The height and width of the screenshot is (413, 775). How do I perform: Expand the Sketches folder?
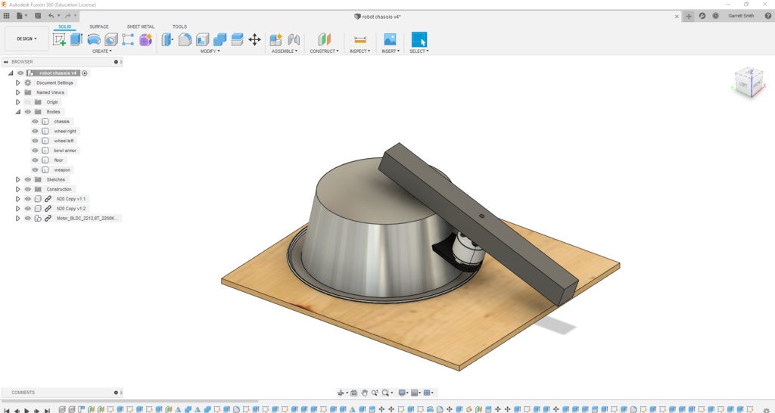18,179
